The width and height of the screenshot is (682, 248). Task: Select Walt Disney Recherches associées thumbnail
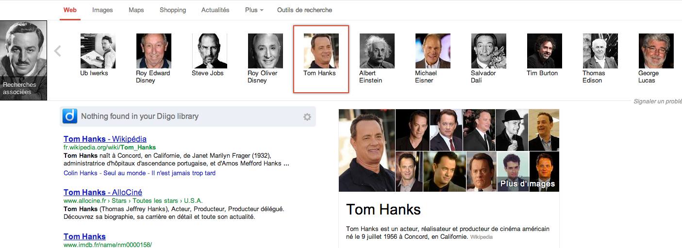[x=23, y=61]
